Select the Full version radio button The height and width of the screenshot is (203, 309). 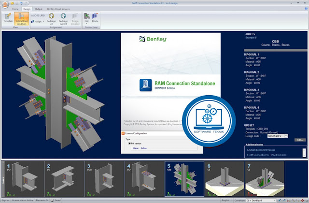click(129, 144)
